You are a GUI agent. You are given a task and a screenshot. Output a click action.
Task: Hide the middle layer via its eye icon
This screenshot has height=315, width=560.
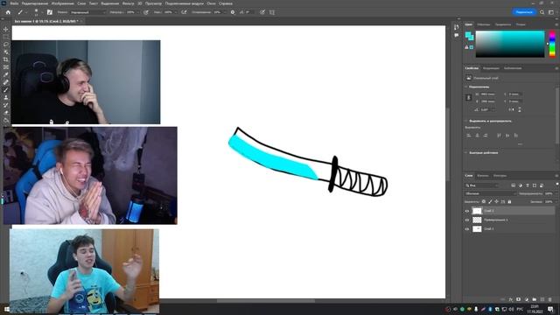[467, 220]
